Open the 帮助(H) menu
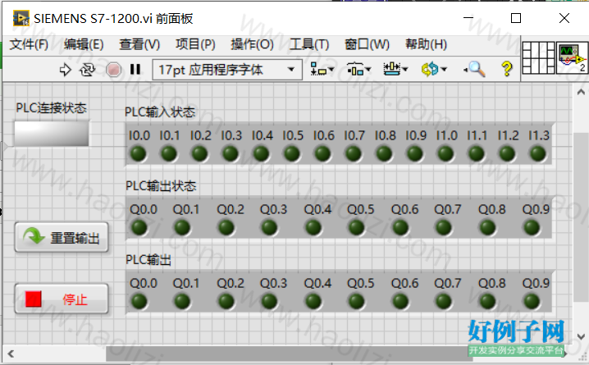 point(426,44)
